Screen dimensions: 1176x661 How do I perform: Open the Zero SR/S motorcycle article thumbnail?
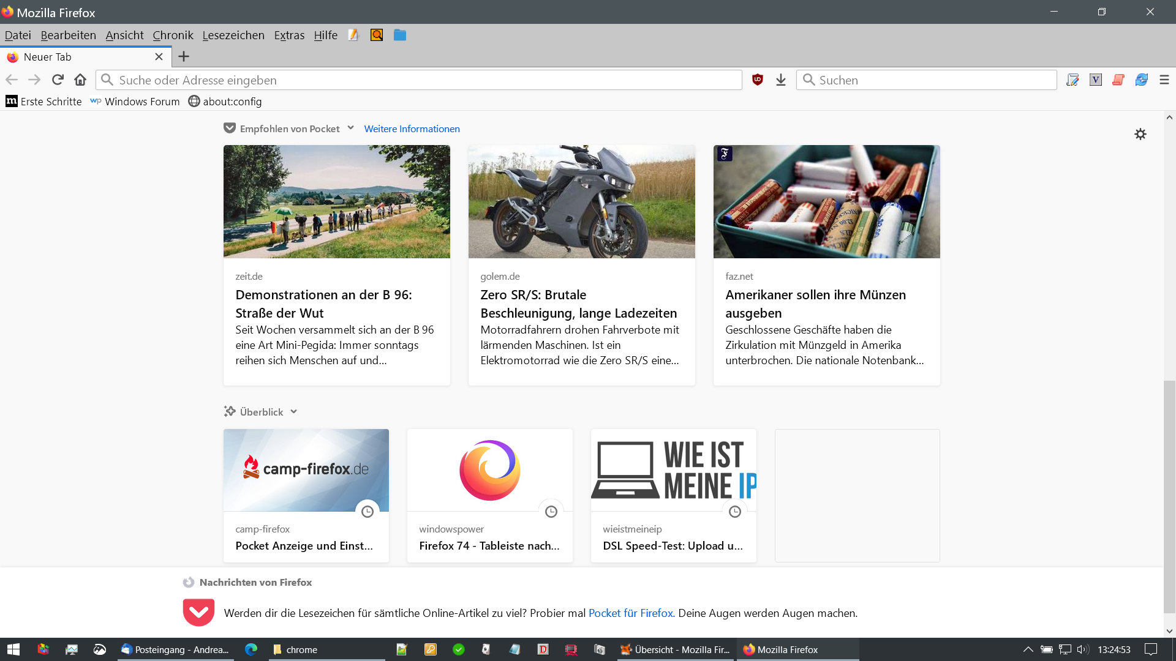[x=581, y=201]
